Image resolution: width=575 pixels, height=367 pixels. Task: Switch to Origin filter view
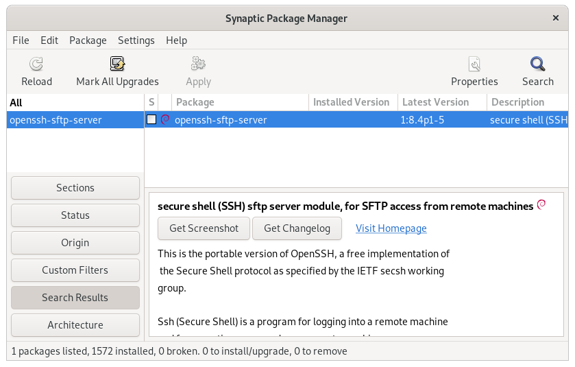pyautogui.click(x=75, y=243)
